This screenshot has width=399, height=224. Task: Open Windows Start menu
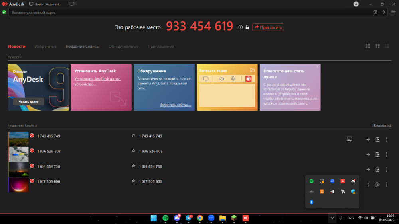(x=154, y=218)
